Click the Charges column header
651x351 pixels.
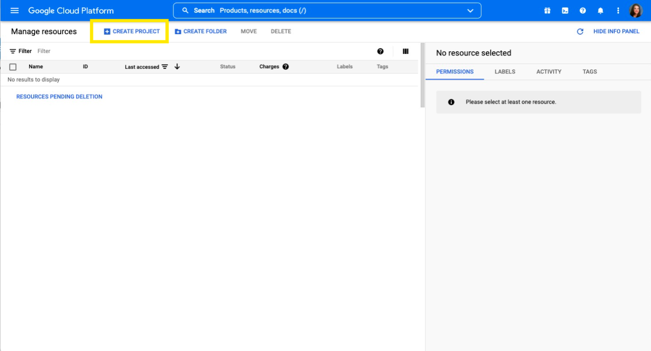pos(269,66)
